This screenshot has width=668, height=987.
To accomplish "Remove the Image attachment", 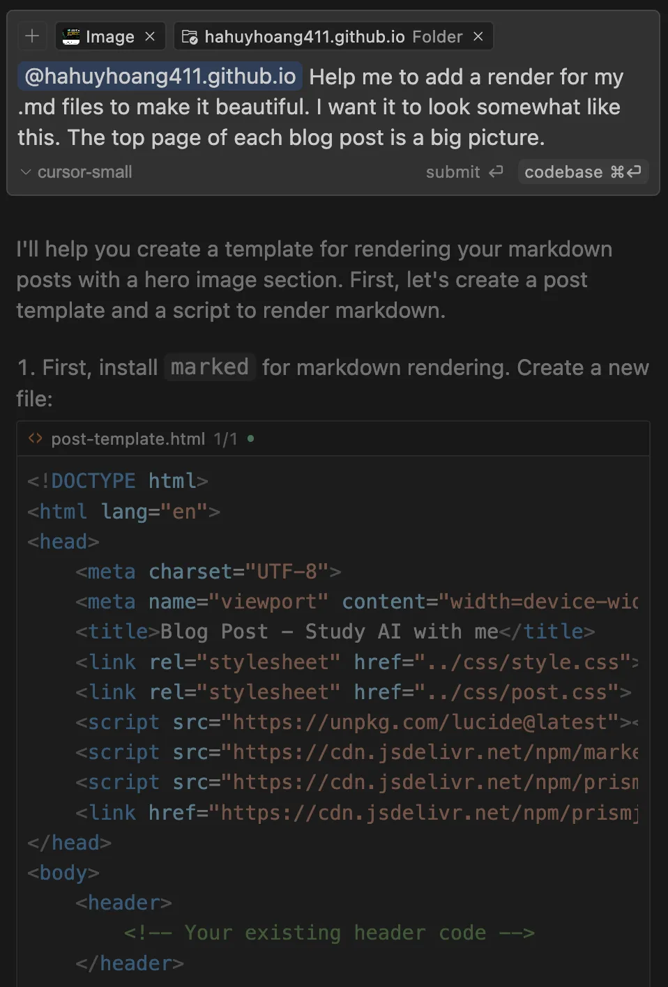I will [150, 36].
